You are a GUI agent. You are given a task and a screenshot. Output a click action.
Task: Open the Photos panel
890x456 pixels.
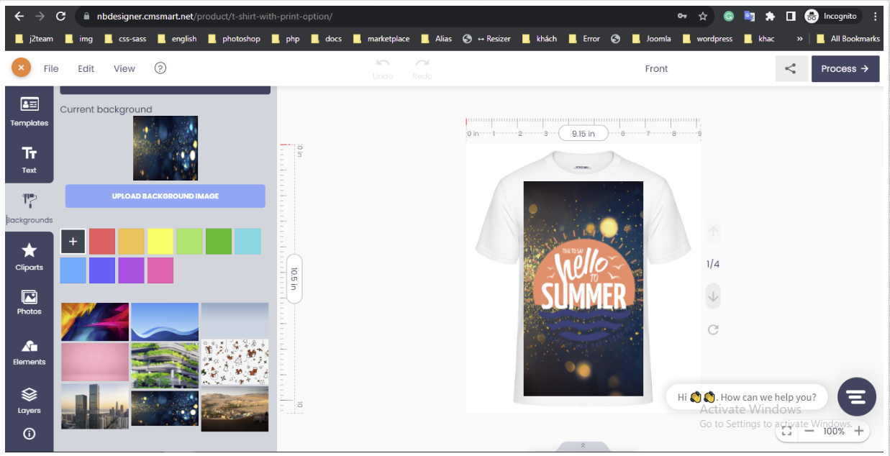point(29,301)
